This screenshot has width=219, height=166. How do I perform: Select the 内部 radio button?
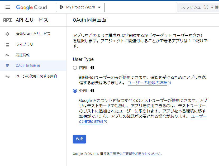point(75,68)
